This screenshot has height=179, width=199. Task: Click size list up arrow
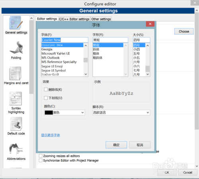point(148,46)
